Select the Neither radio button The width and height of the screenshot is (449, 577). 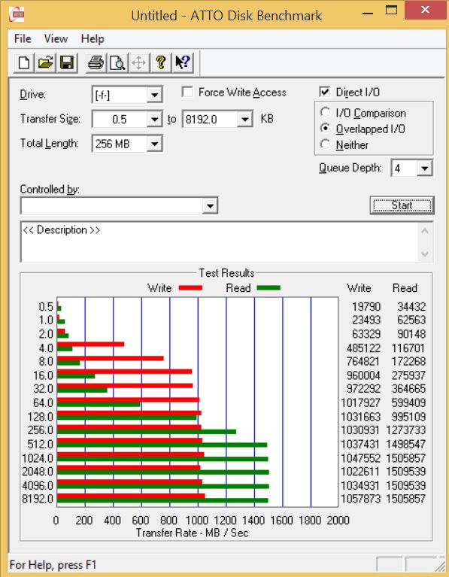point(325,144)
